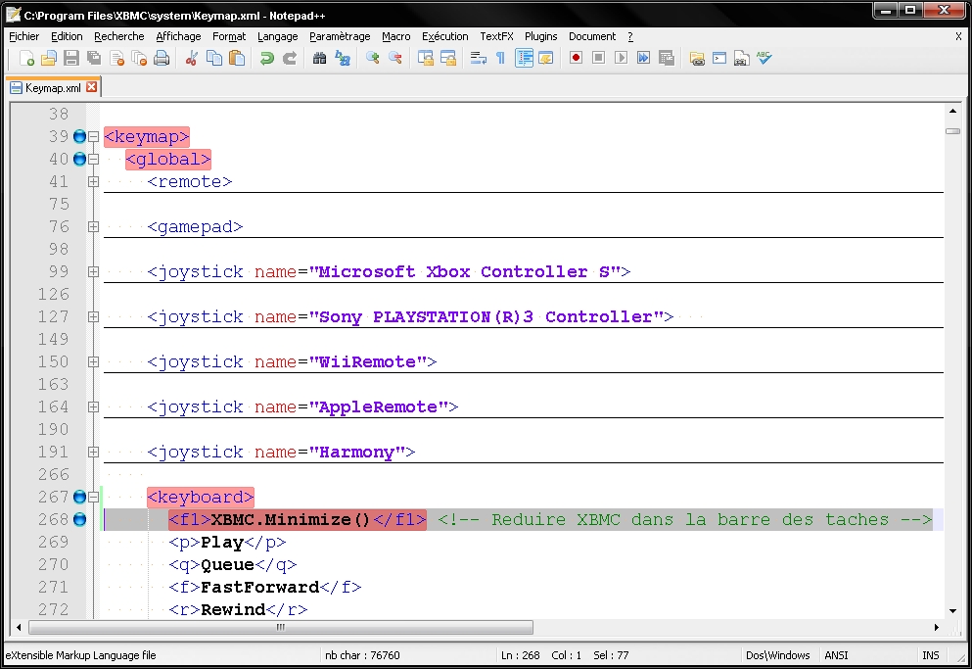
Task: Click bookmark marker on line 39
Action: [79, 137]
